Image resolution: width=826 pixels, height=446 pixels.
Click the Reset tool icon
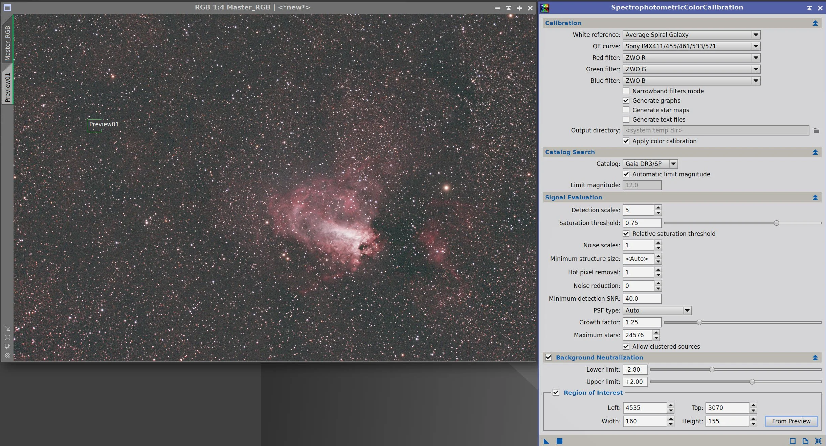click(x=818, y=441)
